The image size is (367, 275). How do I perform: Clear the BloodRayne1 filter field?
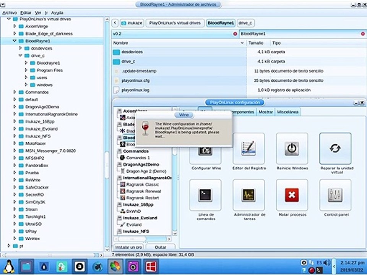pyautogui.click(x=363, y=34)
